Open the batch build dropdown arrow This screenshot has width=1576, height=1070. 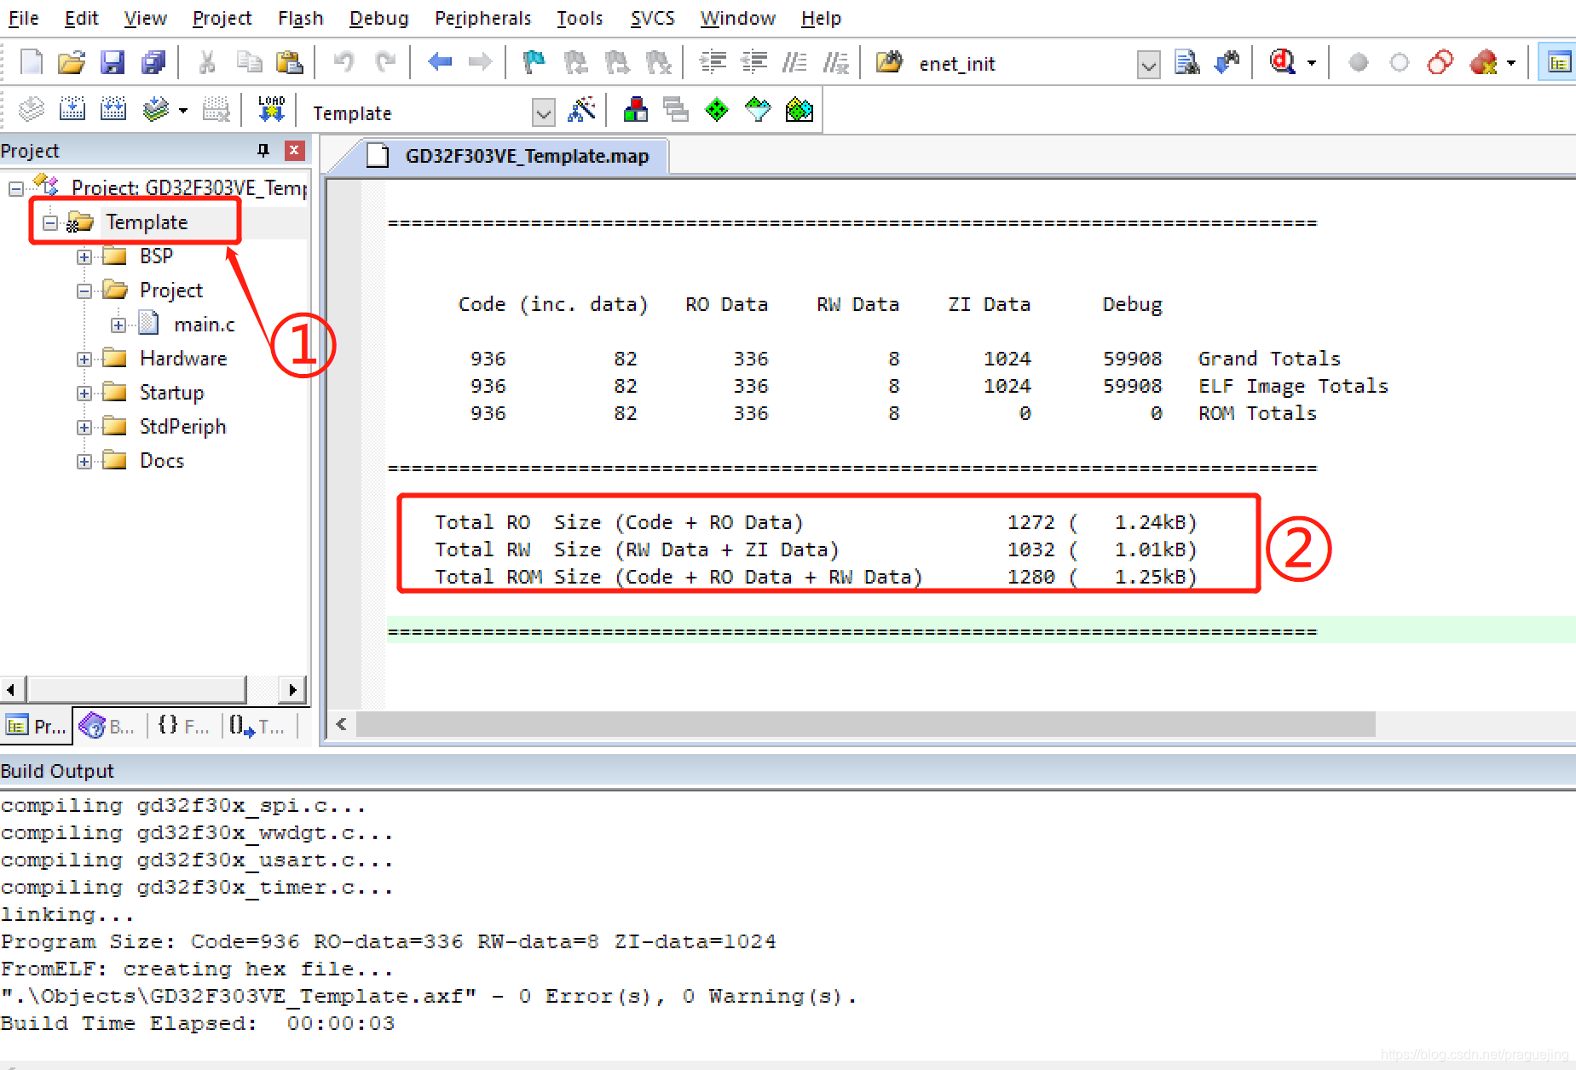182,111
